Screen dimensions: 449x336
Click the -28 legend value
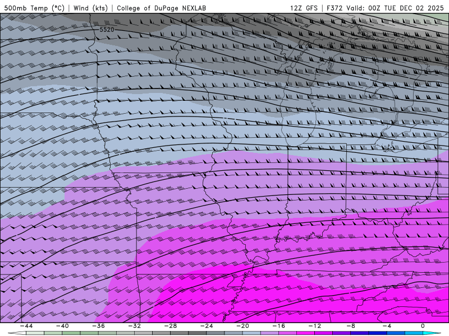tap(171, 326)
